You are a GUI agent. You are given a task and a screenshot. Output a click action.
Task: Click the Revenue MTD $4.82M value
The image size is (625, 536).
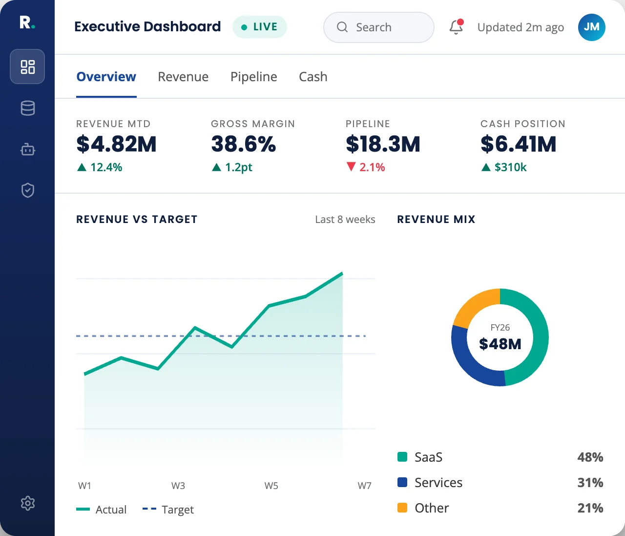pos(116,144)
